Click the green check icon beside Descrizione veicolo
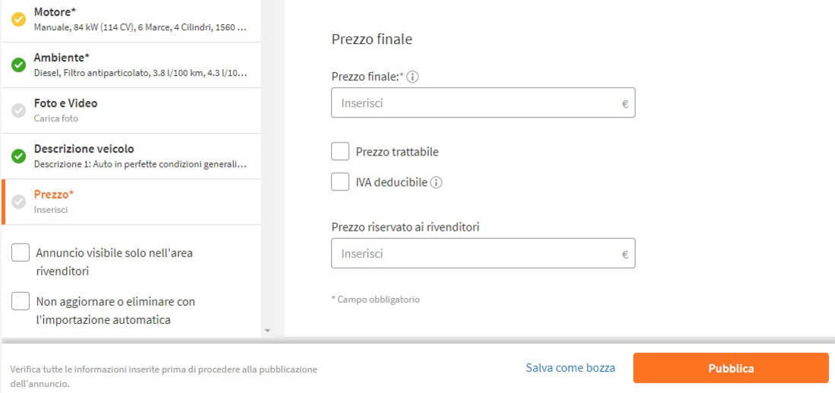Image resolution: width=835 pixels, height=393 pixels. (x=19, y=156)
